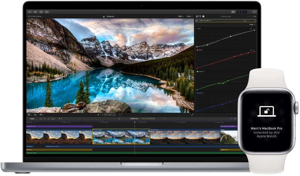Pick luma values with the eyedropper icon

click(251, 28)
